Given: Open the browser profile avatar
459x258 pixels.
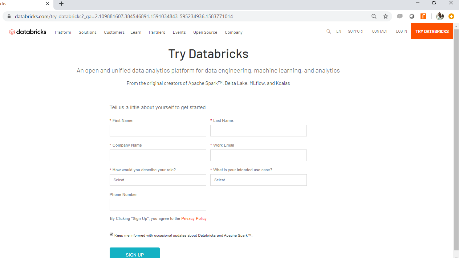Looking at the screenshot, I should click(x=440, y=16).
